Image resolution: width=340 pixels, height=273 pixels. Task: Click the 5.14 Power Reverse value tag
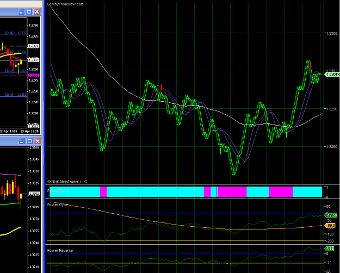329,249
